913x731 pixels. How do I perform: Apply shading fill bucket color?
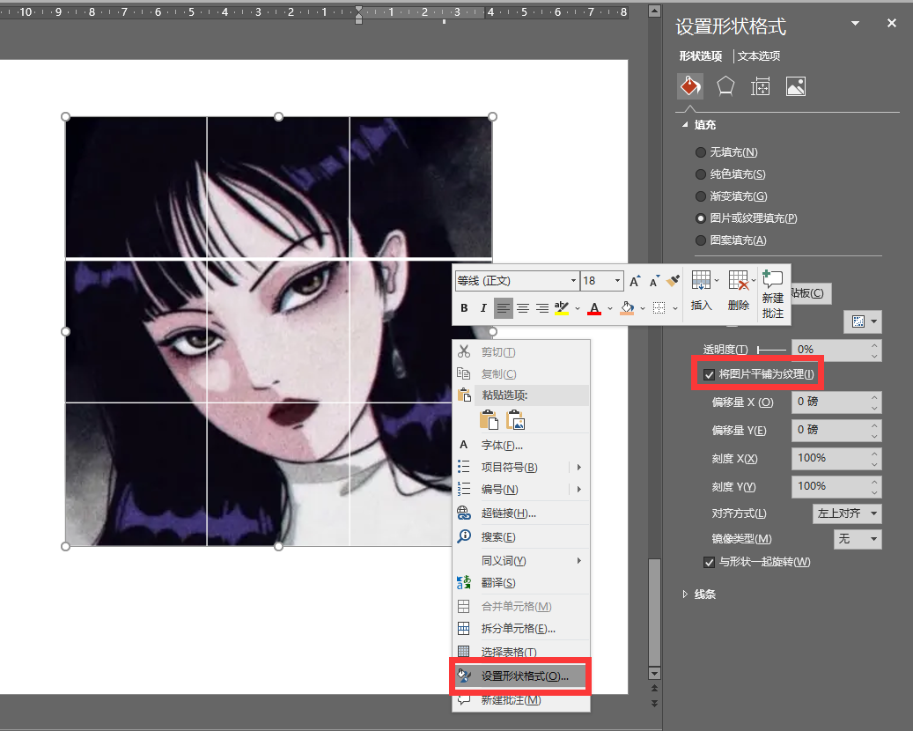click(627, 308)
